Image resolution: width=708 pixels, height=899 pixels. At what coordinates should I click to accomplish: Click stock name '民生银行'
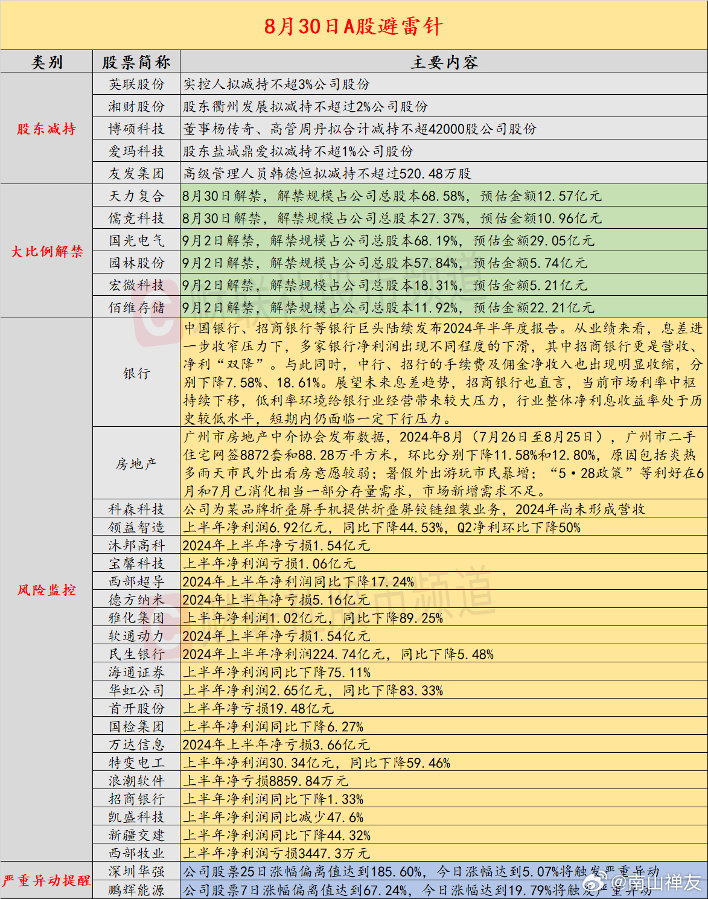(x=136, y=654)
